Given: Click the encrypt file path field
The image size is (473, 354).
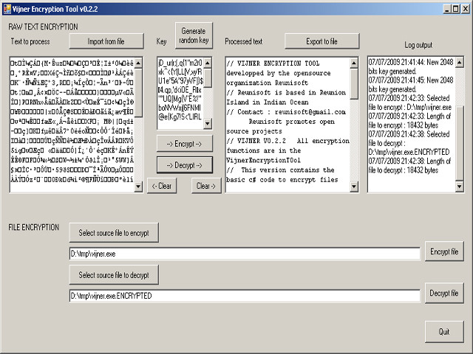Looking at the screenshot, I should pyautogui.click(x=245, y=254).
